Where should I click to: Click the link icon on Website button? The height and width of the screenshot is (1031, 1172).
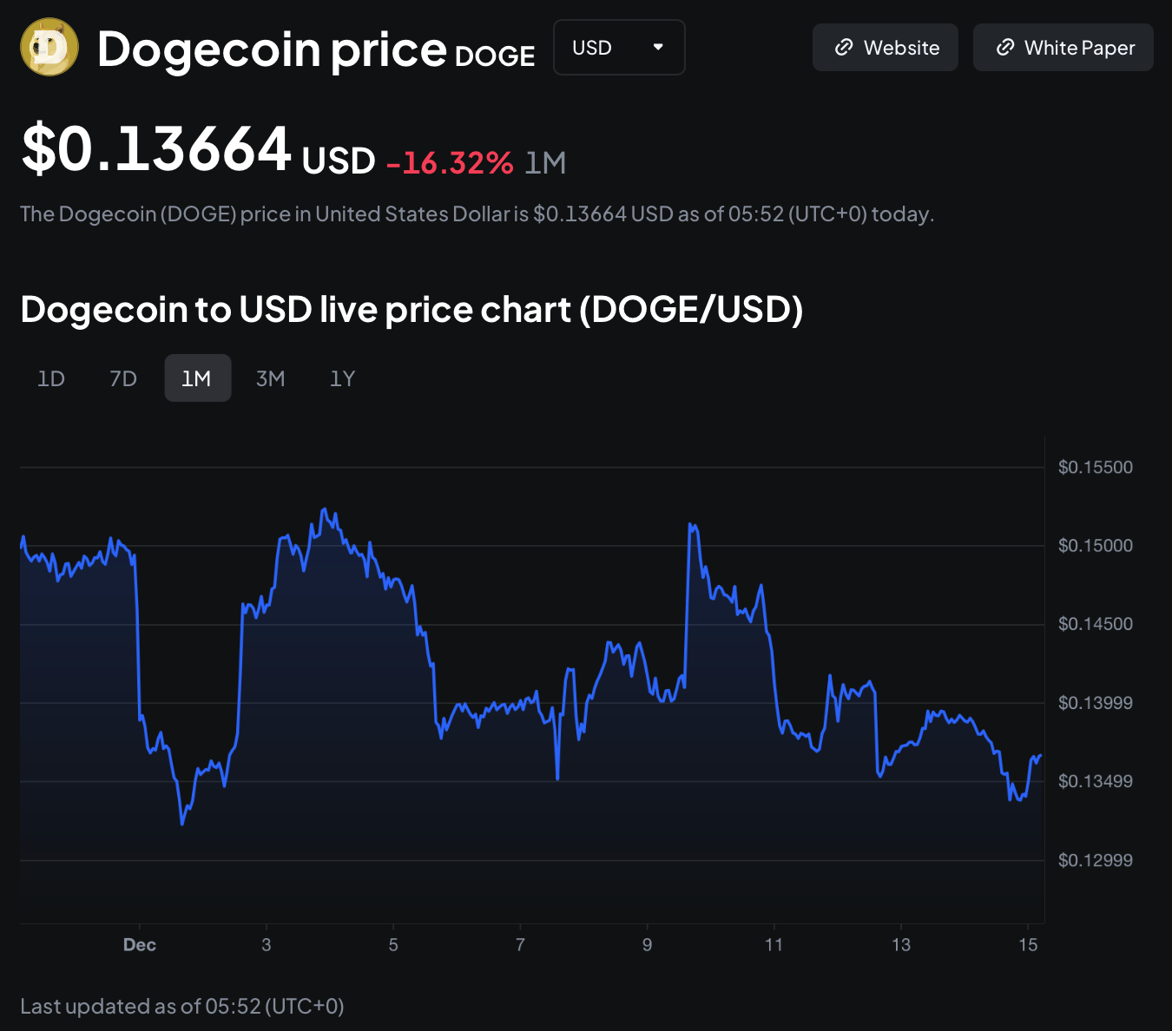click(843, 48)
